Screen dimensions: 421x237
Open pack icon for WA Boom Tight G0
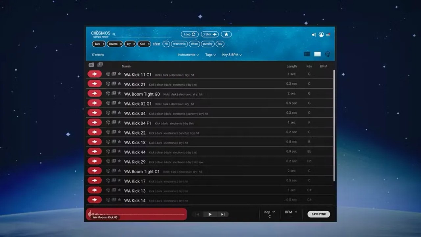pos(114,93)
